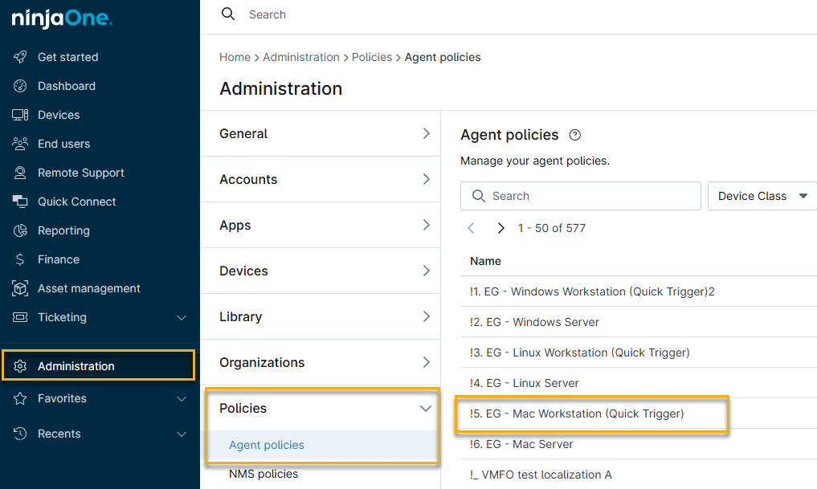Click the Reporting pie chart icon
This screenshot has width=817, height=489.
[20, 230]
